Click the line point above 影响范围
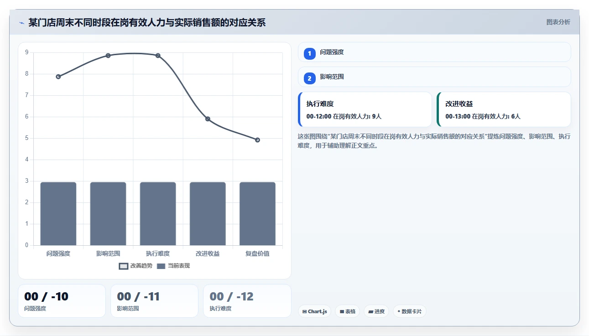This screenshot has width=589, height=336. coord(108,56)
